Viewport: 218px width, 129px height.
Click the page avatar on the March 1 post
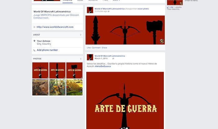point(90,57)
